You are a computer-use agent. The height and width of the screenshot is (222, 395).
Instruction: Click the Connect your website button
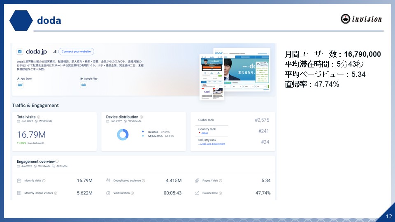point(76,52)
